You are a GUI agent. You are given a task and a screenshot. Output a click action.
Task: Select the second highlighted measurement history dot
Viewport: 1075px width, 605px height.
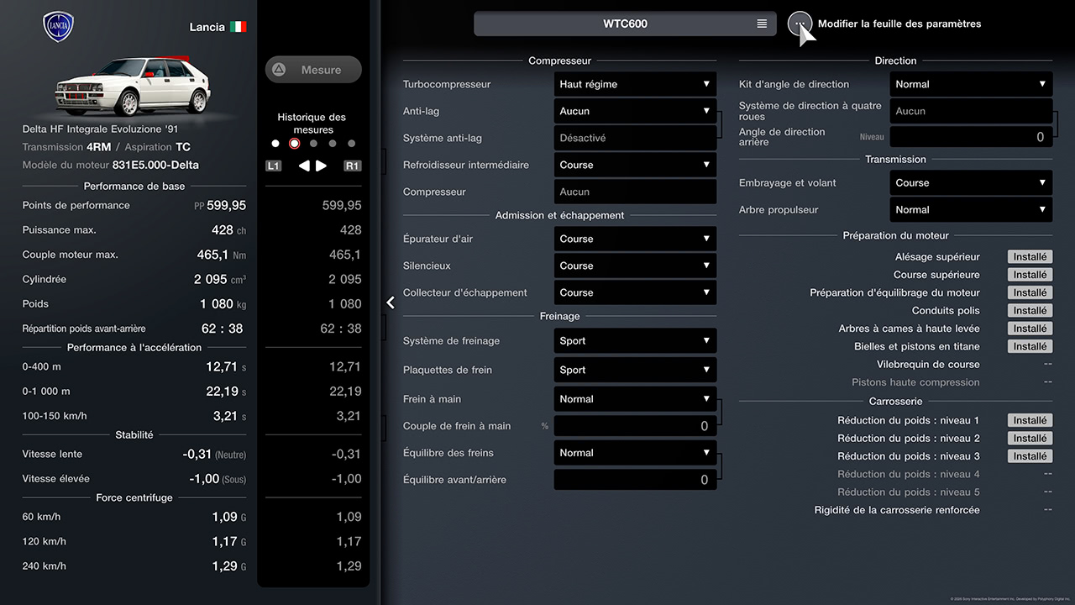pyautogui.click(x=294, y=144)
